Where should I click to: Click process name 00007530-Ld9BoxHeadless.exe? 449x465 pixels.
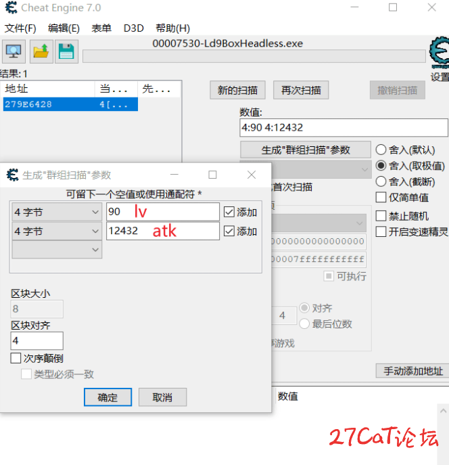tap(227, 43)
